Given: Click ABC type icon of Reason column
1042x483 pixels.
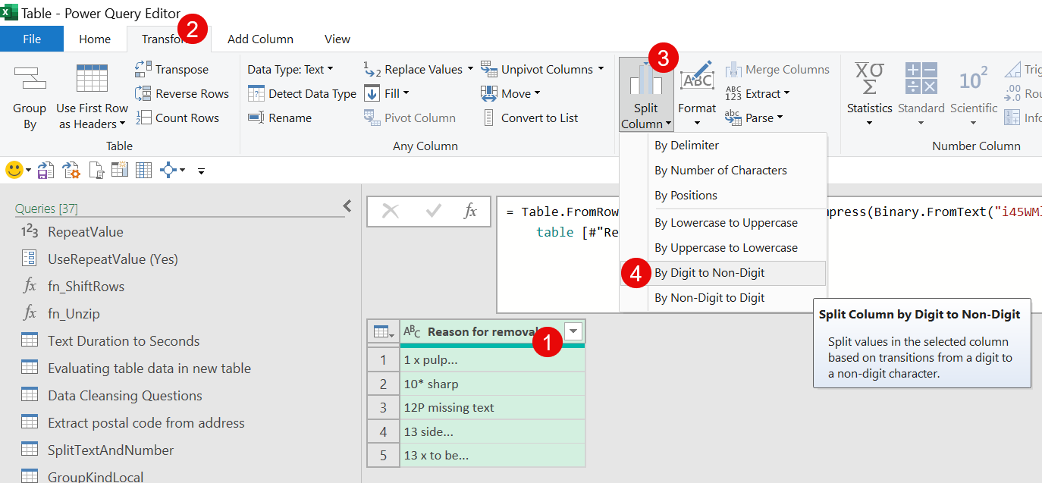Looking at the screenshot, I should click(x=412, y=331).
